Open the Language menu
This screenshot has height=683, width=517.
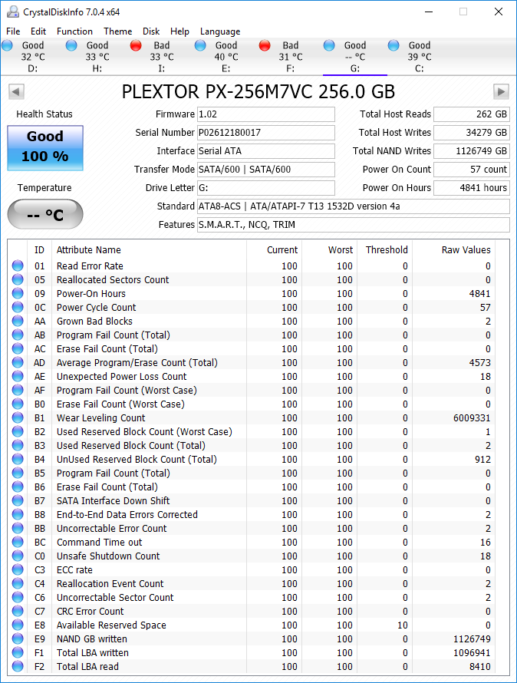(220, 31)
